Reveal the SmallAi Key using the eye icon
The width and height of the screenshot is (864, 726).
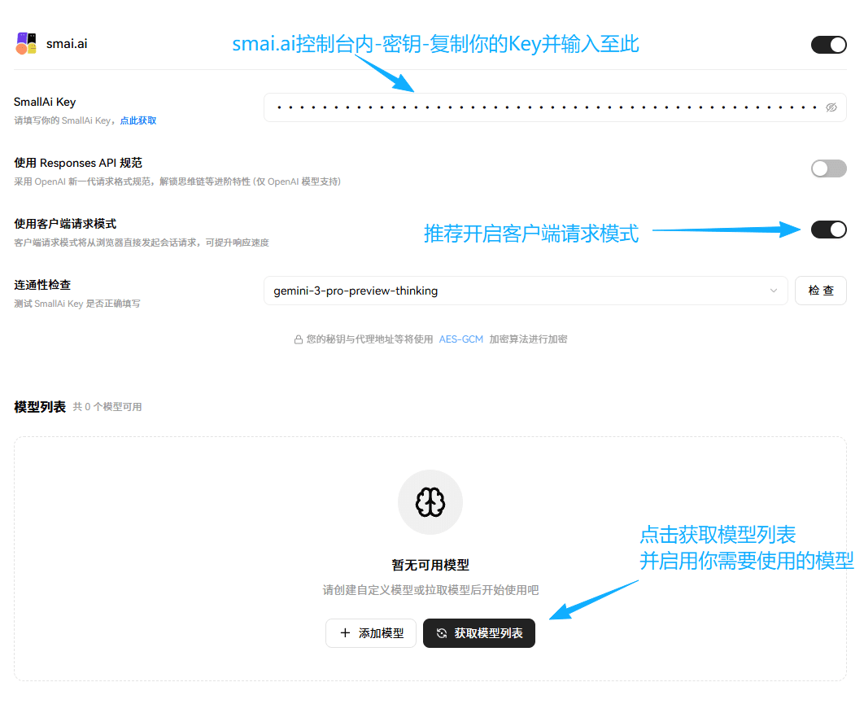831,107
